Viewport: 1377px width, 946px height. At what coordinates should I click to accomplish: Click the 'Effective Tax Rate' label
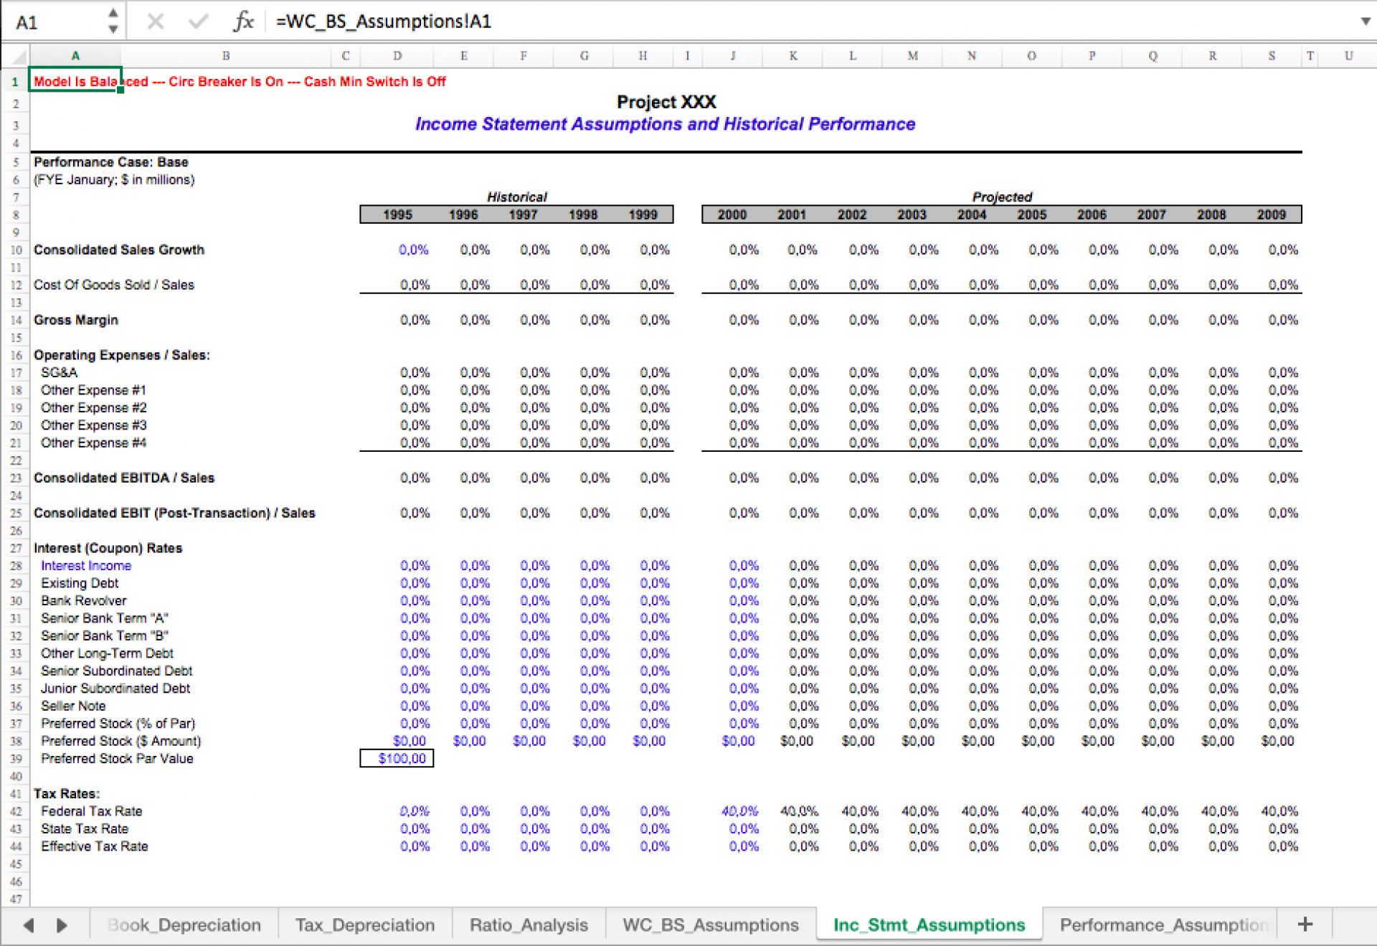click(94, 847)
